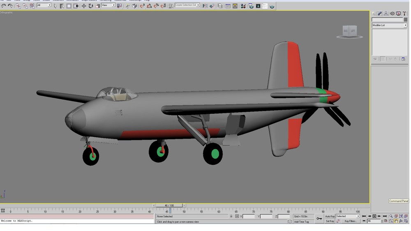Select the Rotate transform tool
The image size is (411, 231).
(91, 6)
